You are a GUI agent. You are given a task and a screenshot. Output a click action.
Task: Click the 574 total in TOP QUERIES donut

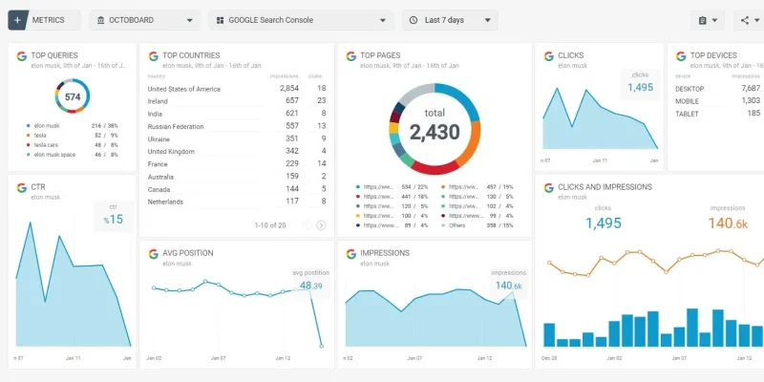[73, 97]
